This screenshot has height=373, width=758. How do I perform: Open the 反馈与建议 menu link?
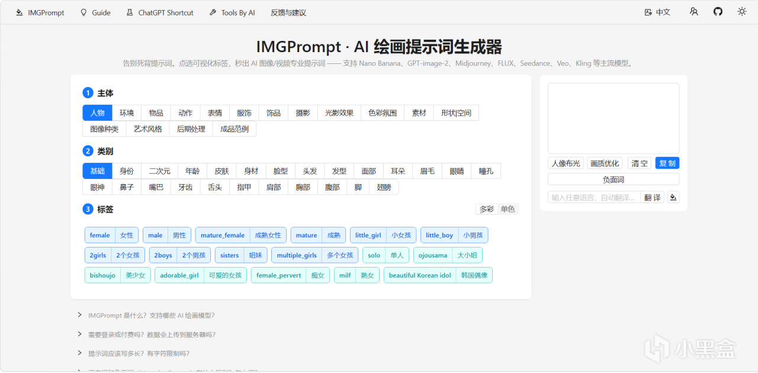pos(288,12)
